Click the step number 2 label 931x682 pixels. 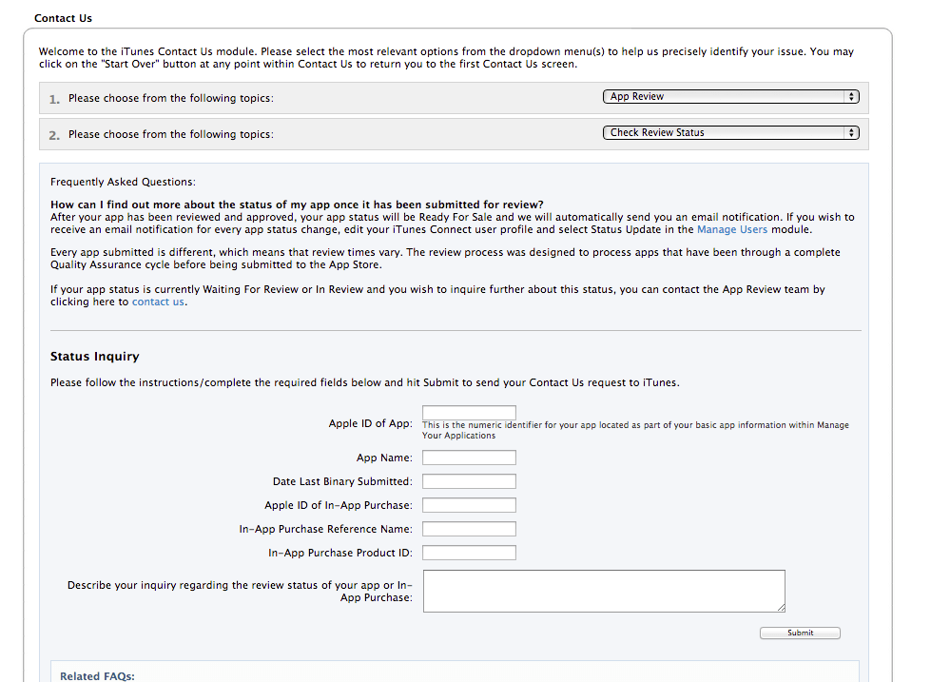click(x=54, y=135)
